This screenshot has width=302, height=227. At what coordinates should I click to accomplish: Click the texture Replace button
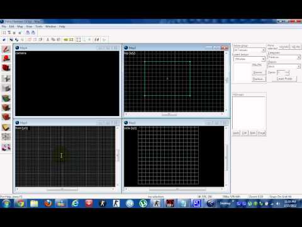click(258, 79)
